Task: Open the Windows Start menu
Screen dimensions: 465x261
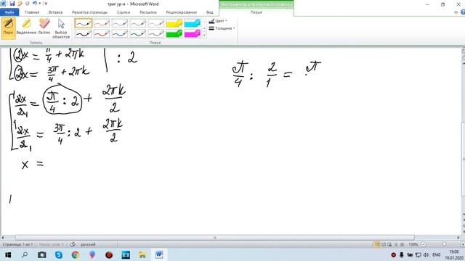Action: coord(8,254)
